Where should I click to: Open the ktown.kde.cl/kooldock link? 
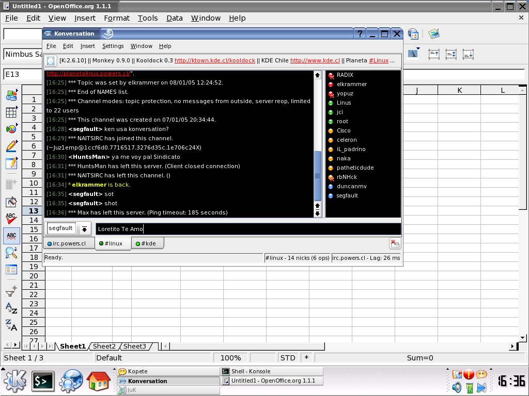pyautogui.click(x=215, y=61)
